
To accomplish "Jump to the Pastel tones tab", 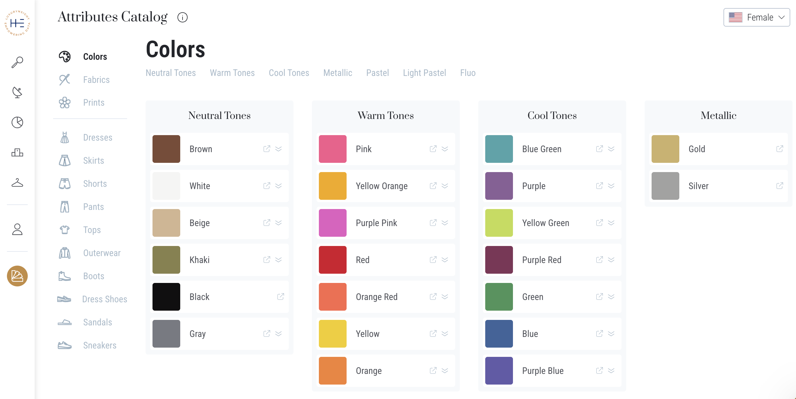I will (377, 73).
